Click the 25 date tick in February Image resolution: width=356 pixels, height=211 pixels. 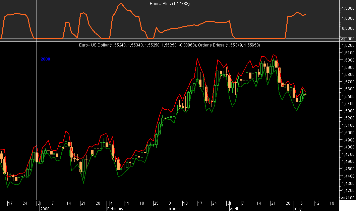pyautogui.click(x=156, y=203)
